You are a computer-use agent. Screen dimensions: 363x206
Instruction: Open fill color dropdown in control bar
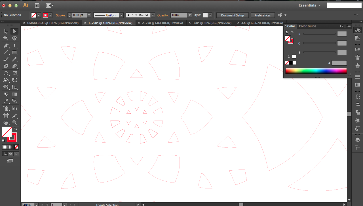[39, 15]
